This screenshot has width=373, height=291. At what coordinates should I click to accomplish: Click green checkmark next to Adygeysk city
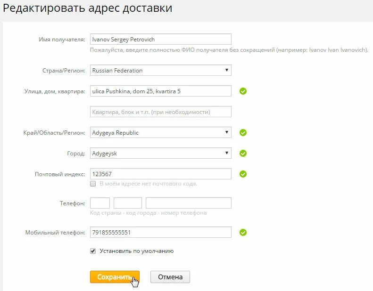coord(243,153)
